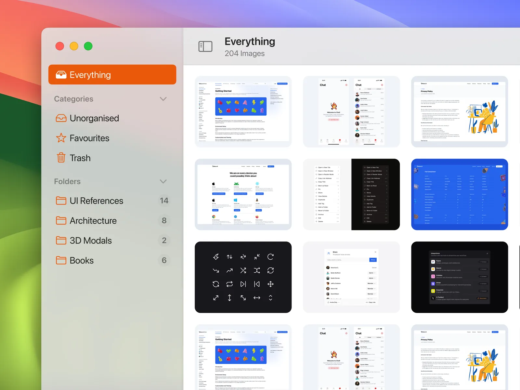Image resolution: width=520 pixels, height=390 pixels.
Task: Click the Favourites star icon
Action: point(61,138)
